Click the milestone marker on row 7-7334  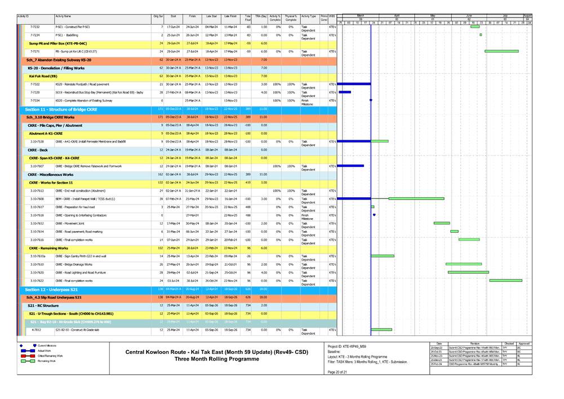pyautogui.click(x=371, y=100)
